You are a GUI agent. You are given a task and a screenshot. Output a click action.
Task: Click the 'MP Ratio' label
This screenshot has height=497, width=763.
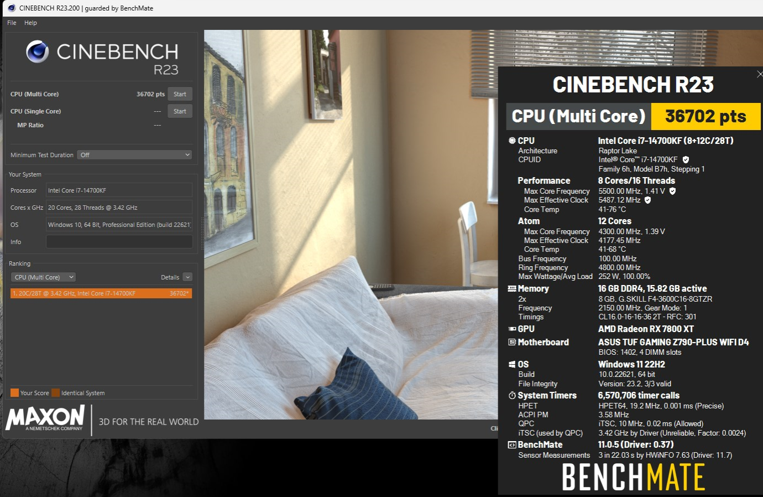point(30,125)
